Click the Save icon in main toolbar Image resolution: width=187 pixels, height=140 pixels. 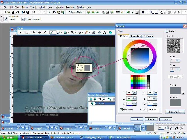pyautogui.click(x=23, y=12)
